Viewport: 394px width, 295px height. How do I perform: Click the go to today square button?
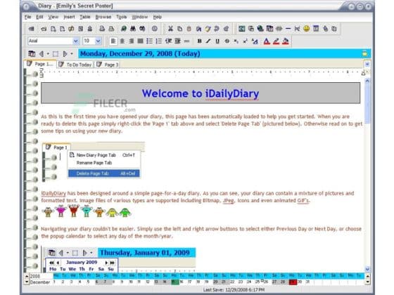coord(56,53)
